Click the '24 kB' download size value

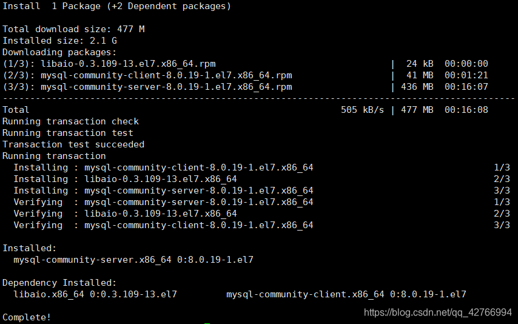[x=420, y=64]
